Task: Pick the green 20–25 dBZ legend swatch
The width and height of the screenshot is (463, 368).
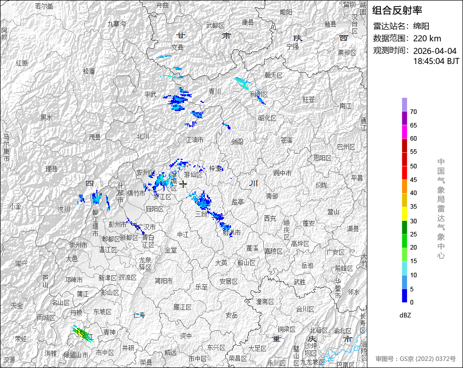Action: tap(404, 241)
